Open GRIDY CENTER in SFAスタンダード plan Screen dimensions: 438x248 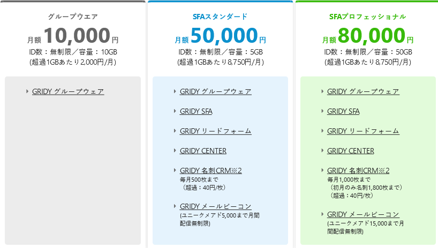pyautogui.click(x=203, y=151)
